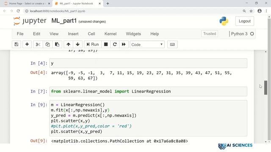This screenshot has height=152, width=271.
Task: Interrupt the kernel with stop icon
Action: pyautogui.click(x=106, y=44)
